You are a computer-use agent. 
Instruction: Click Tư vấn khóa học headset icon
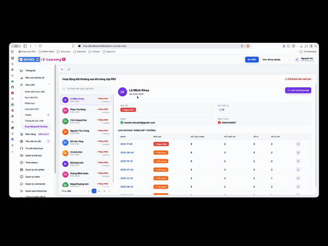click(21, 149)
